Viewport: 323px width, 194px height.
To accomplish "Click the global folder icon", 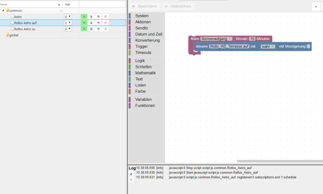I will pos(8,35).
